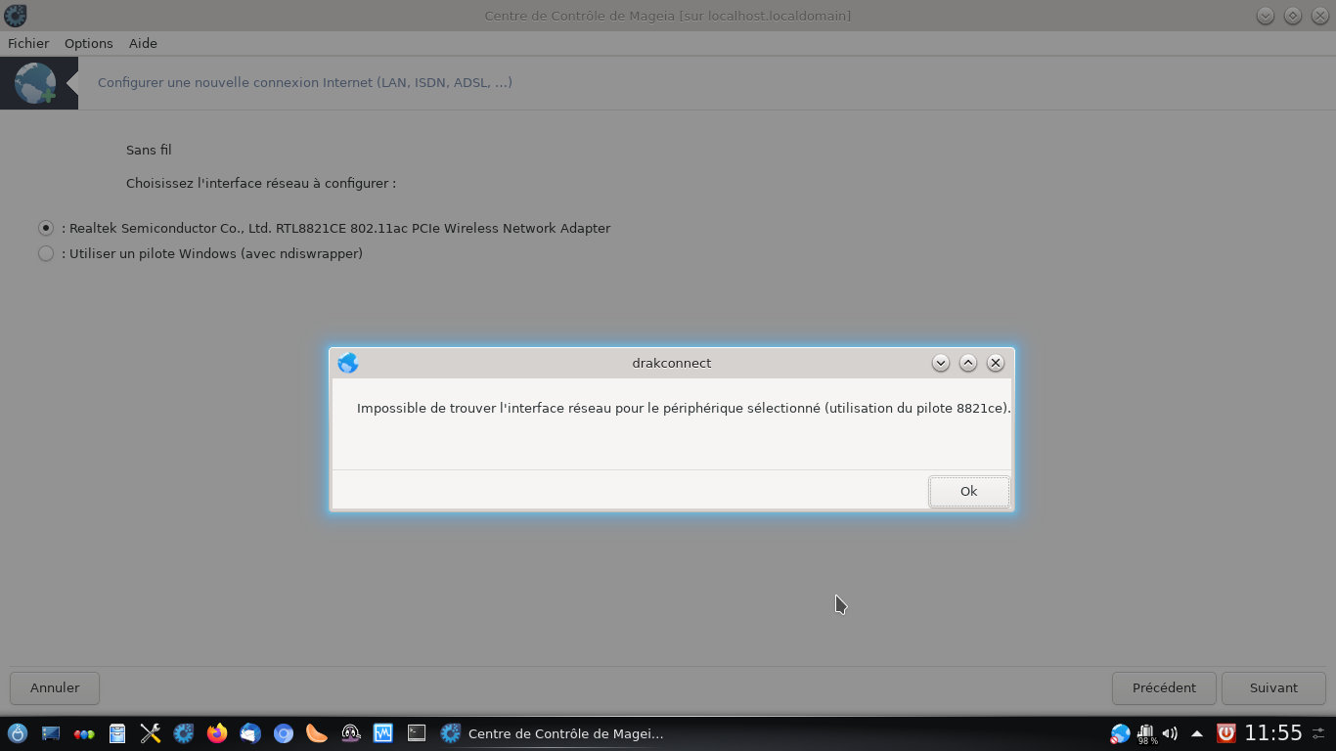Minimize the Centre de Contrôle de Mageia window

[x=1266, y=16]
